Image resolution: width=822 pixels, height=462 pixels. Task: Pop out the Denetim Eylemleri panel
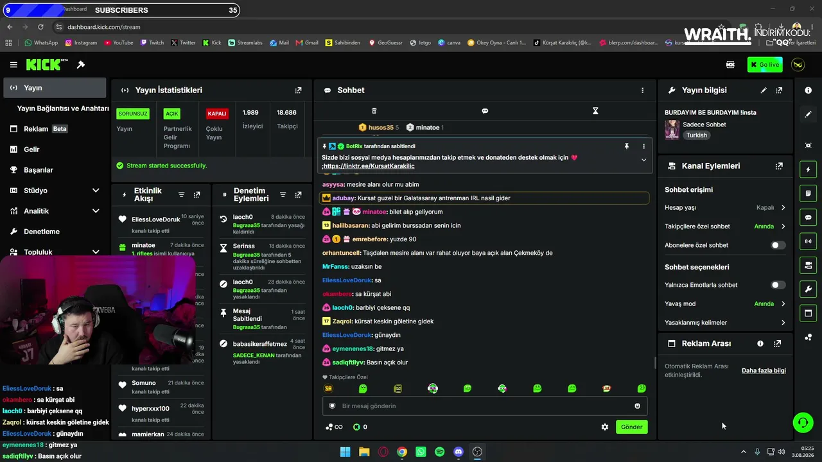pyautogui.click(x=298, y=195)
